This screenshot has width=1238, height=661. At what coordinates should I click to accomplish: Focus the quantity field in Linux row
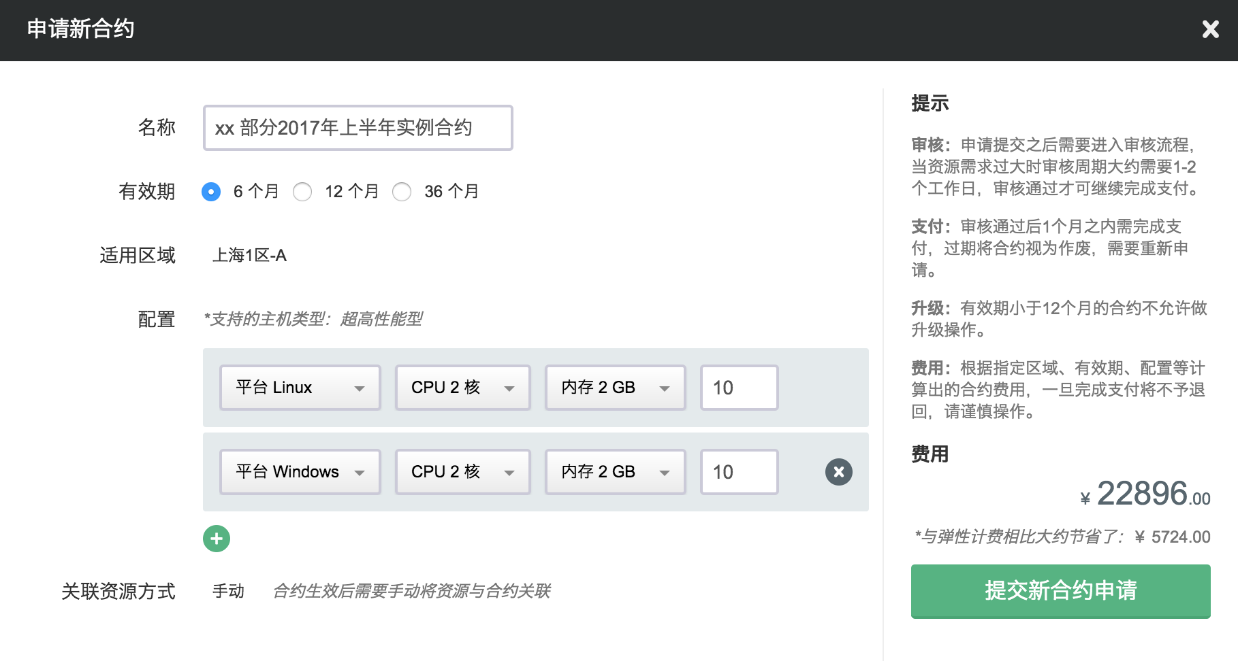click(x=739, y=388)
